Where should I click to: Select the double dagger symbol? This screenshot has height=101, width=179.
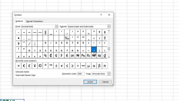click(105, 32)
